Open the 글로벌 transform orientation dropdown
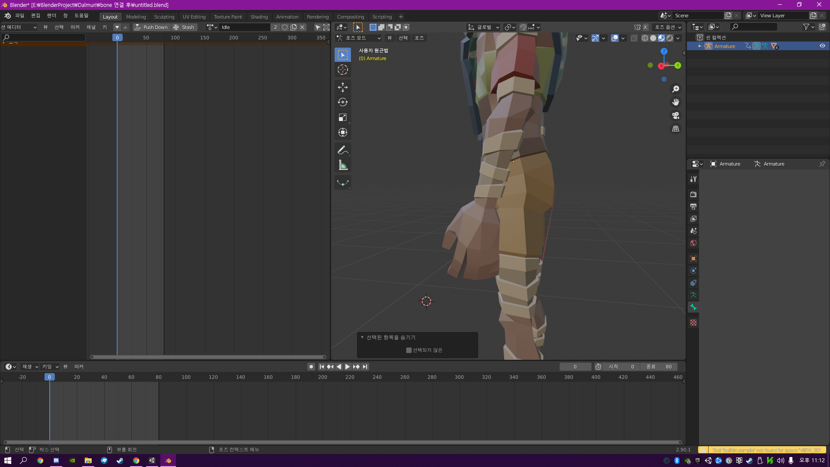 coord(483,27)
